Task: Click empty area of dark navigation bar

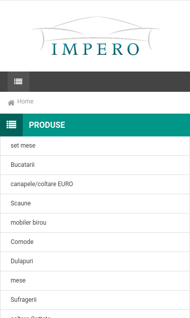Action: coord(109,82)
